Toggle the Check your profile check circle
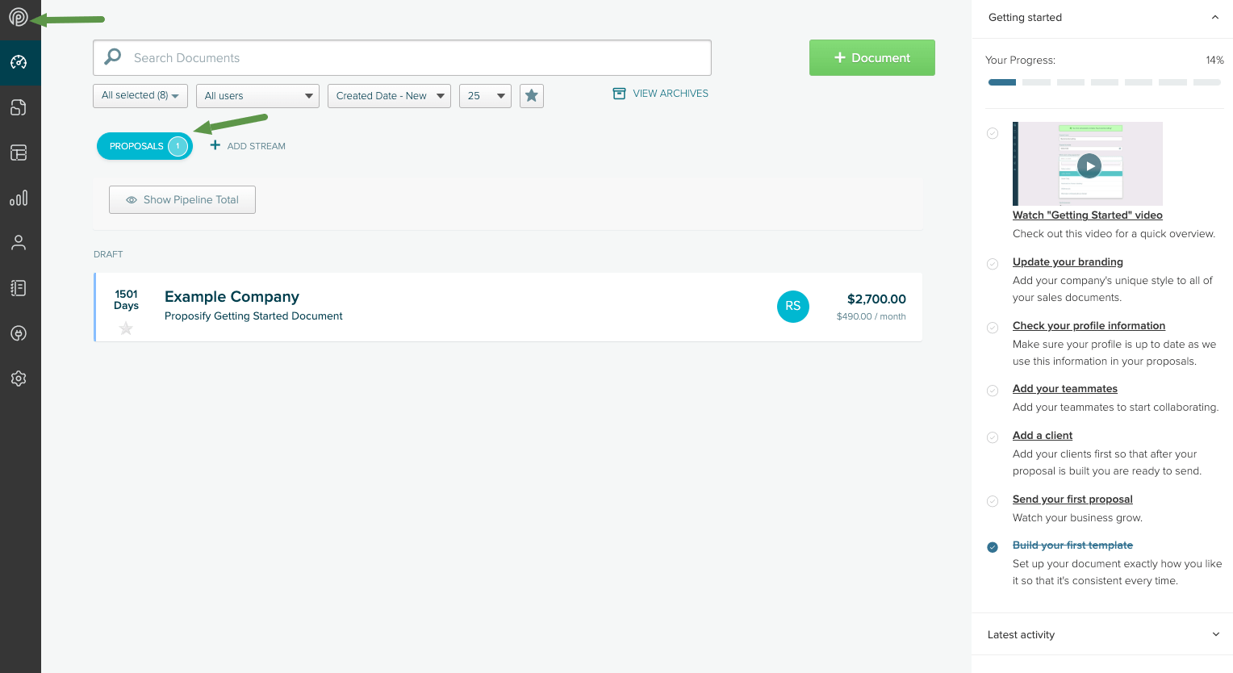This screenshot has height=673, width=1233. coord(993,328)
